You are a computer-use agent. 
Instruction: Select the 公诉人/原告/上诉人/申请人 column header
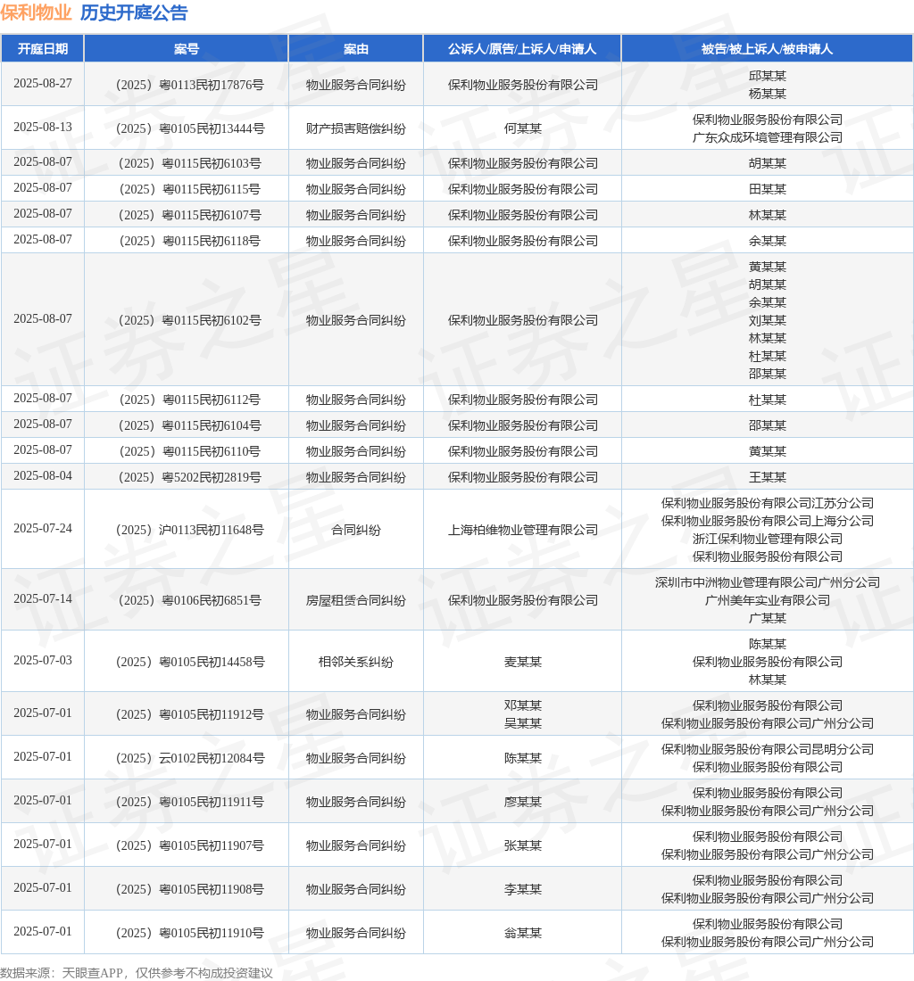click(522, 49)
